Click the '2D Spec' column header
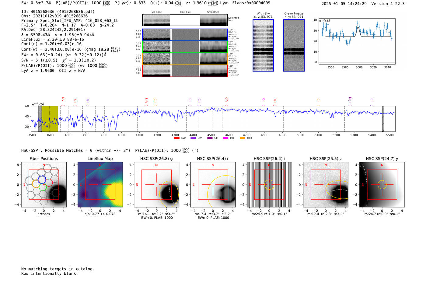The height and width of the screenshot is (290, 426). click(157, 12)
